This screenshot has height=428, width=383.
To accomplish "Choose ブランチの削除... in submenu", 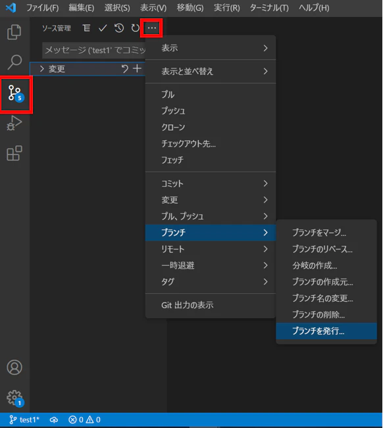I will (326, 314).
